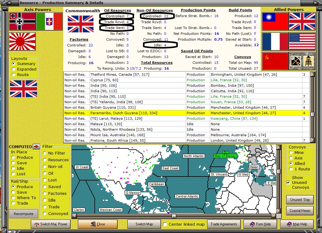Click the Bay of Biscay sea area label
The image size is (322, 233).
[x=225, y=156]
